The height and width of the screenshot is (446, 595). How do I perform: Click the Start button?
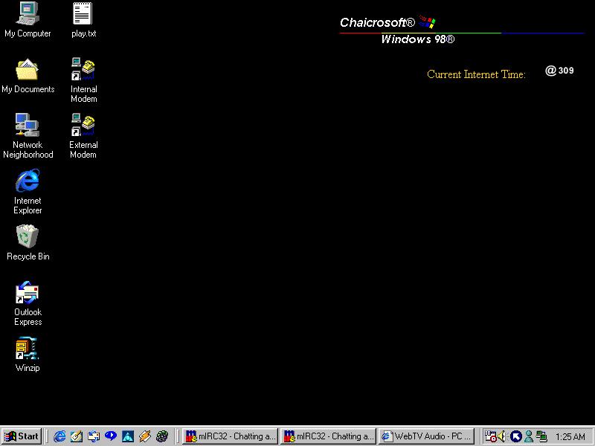click(22, 436)
